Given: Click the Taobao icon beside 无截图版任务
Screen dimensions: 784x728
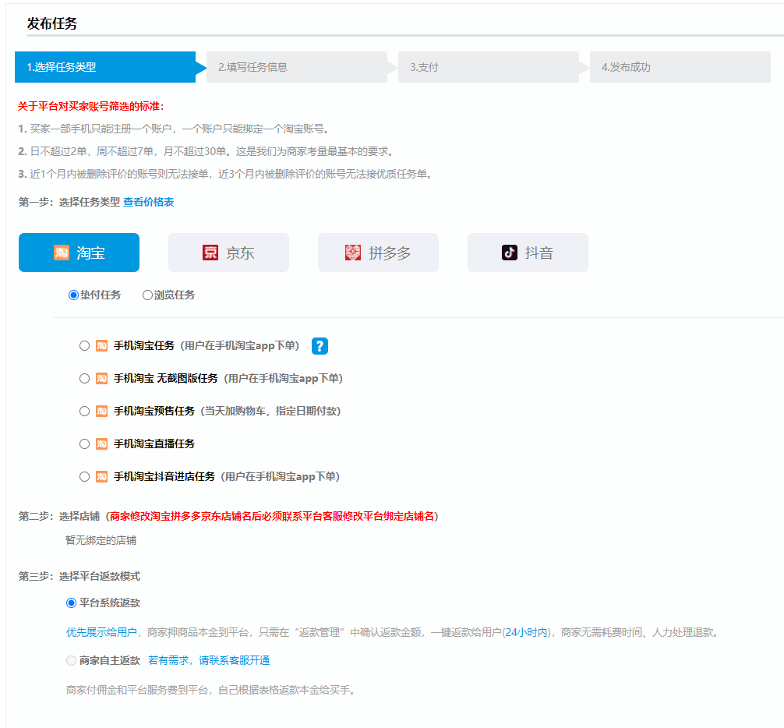Looking at the screenshot, I should [101, 379].
